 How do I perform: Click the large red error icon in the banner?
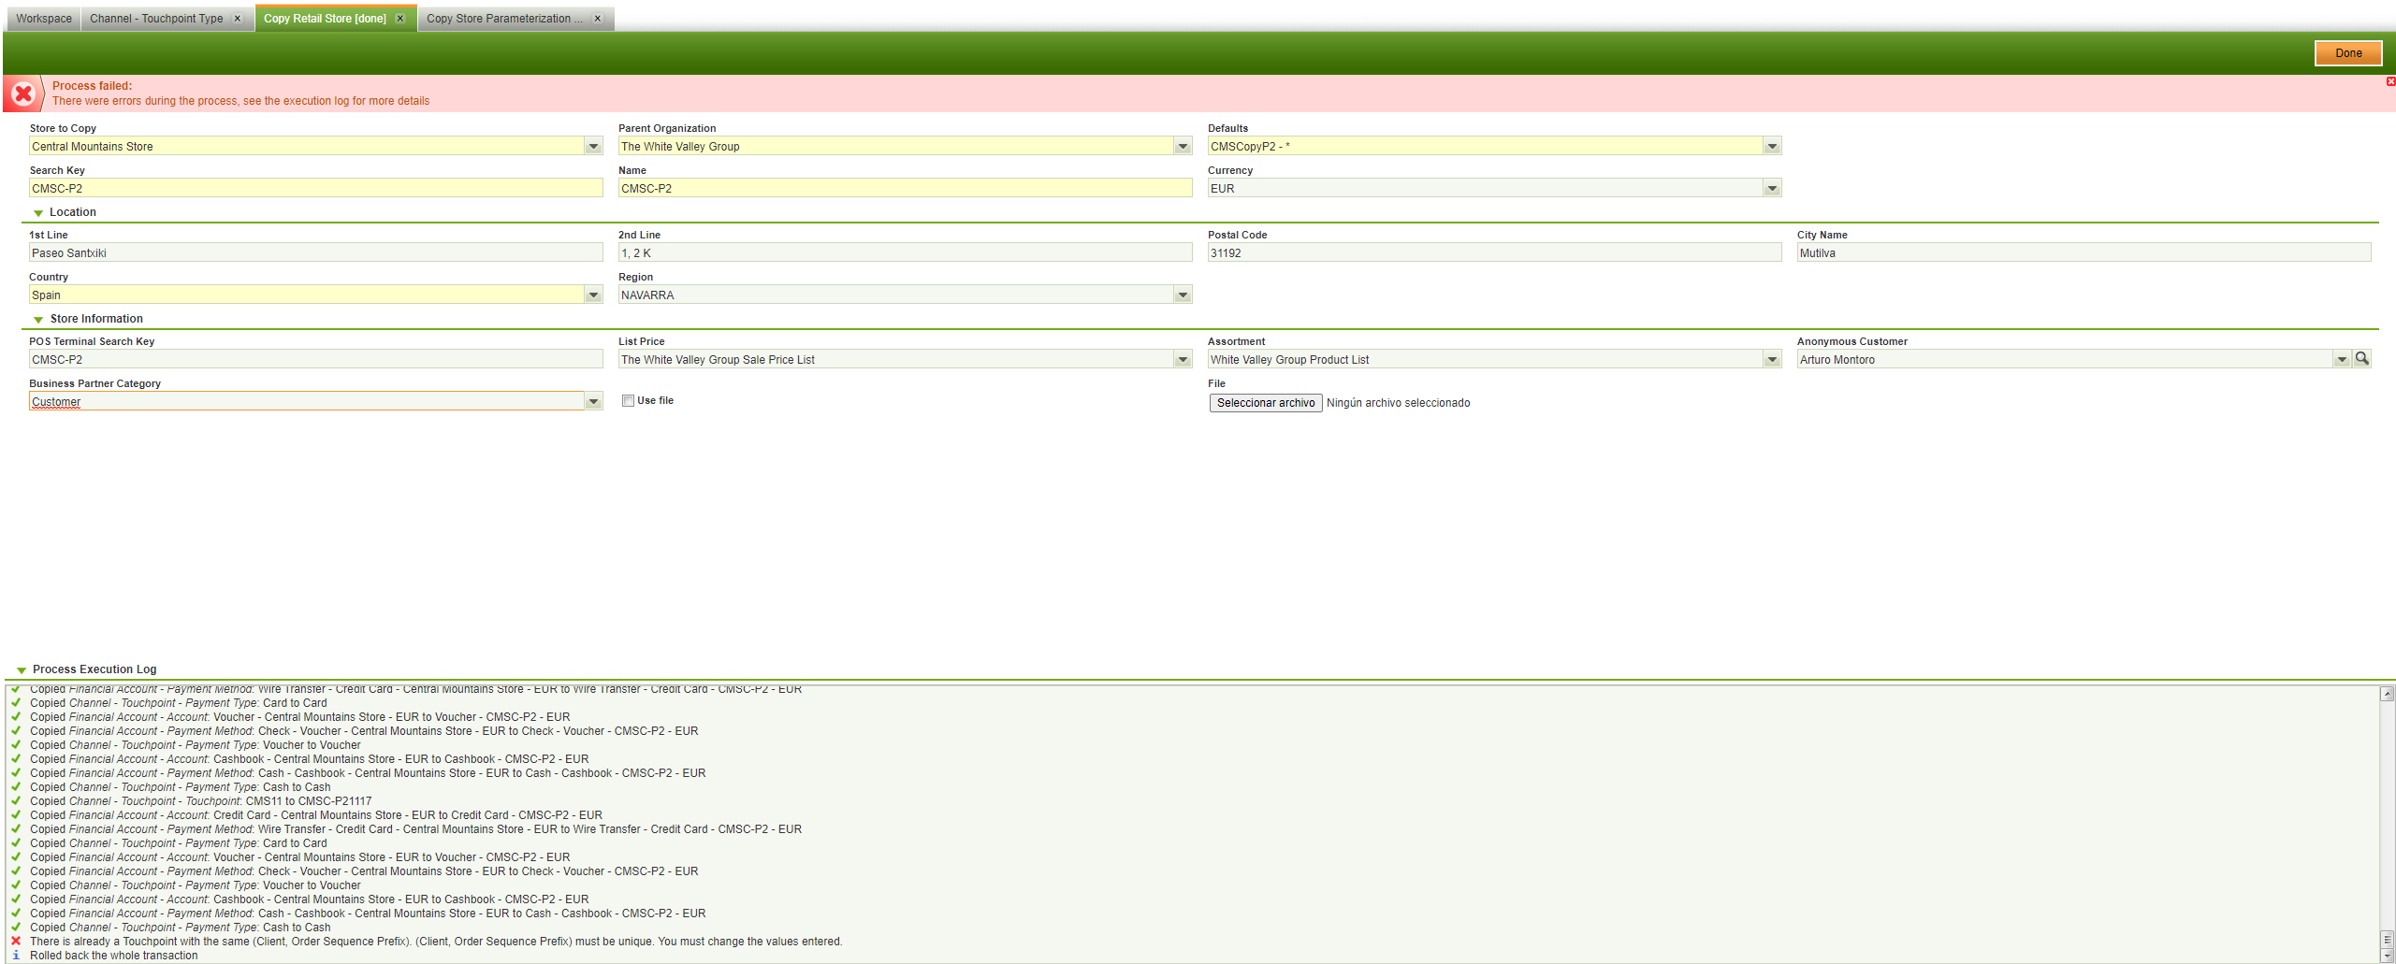tap(23, 94)
